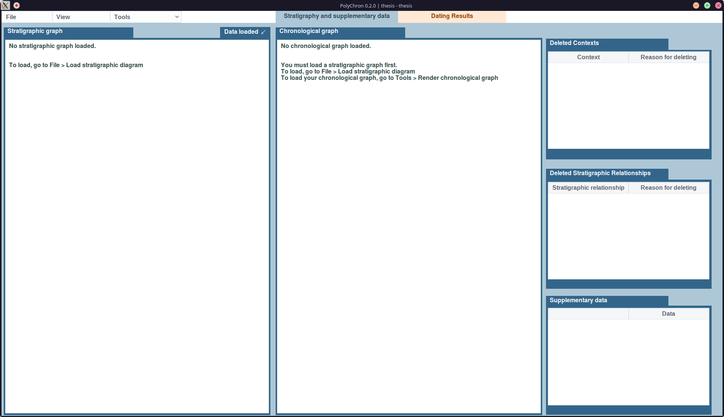Maximize the PolyChron window

[x=707, y=5]
